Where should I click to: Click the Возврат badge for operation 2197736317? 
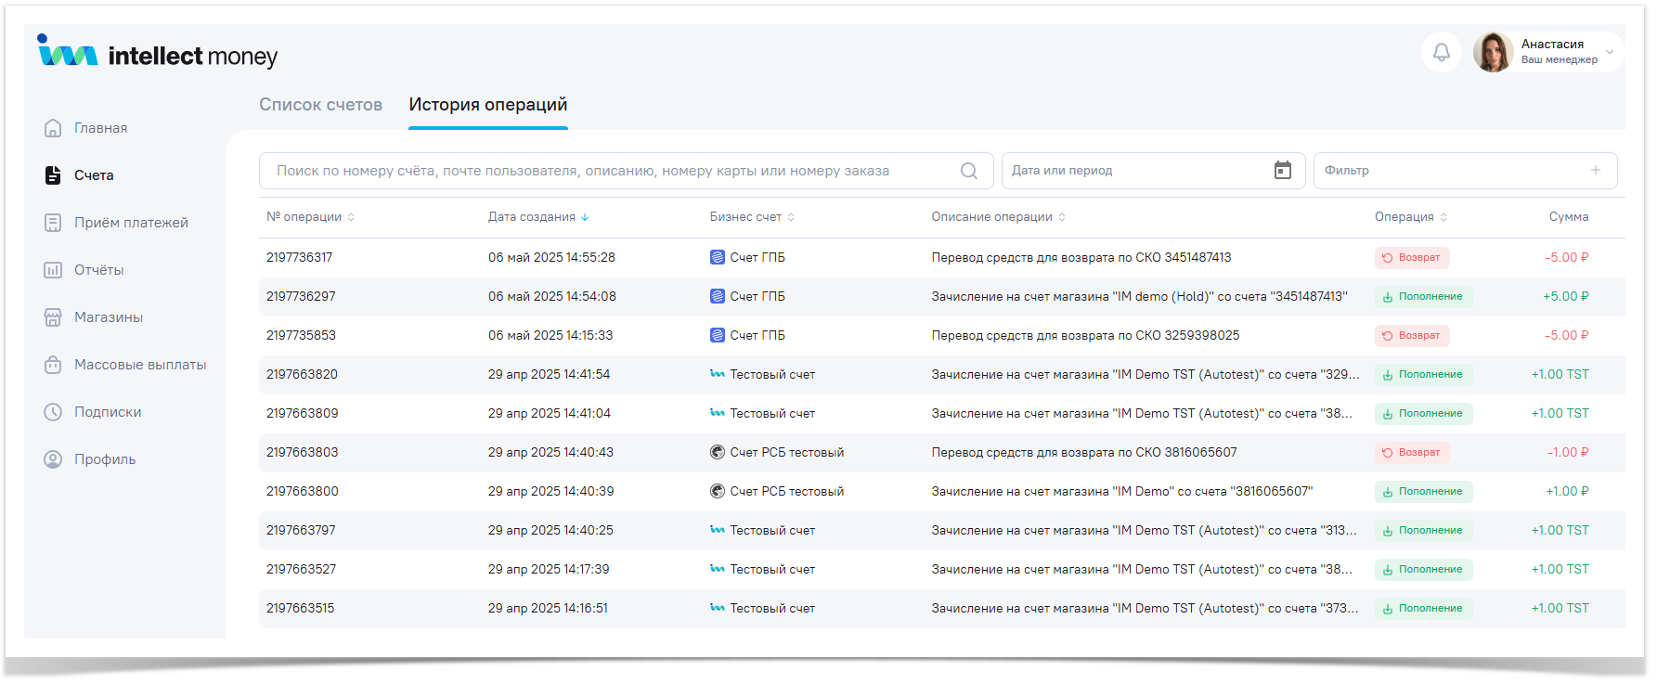(x=1411, y=258)
